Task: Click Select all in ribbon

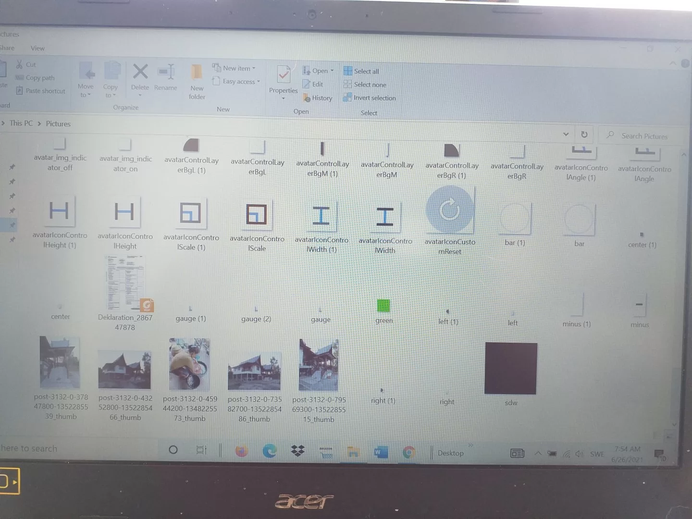Action: pyautogui.click(x=361, y=71)
